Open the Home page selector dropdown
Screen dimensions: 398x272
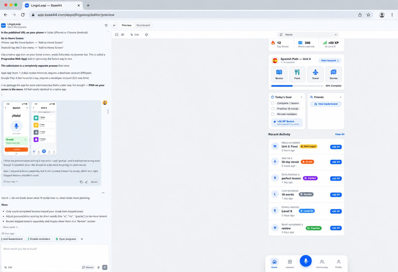coord(308,35)
